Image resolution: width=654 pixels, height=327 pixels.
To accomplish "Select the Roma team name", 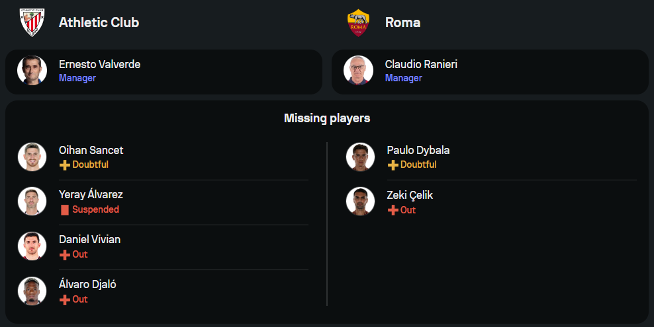I will pyautogui.click(x=402, y=22).
